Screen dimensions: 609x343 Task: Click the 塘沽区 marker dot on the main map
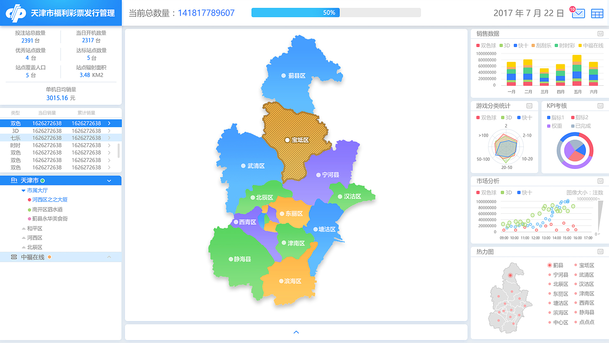[315, 229]
